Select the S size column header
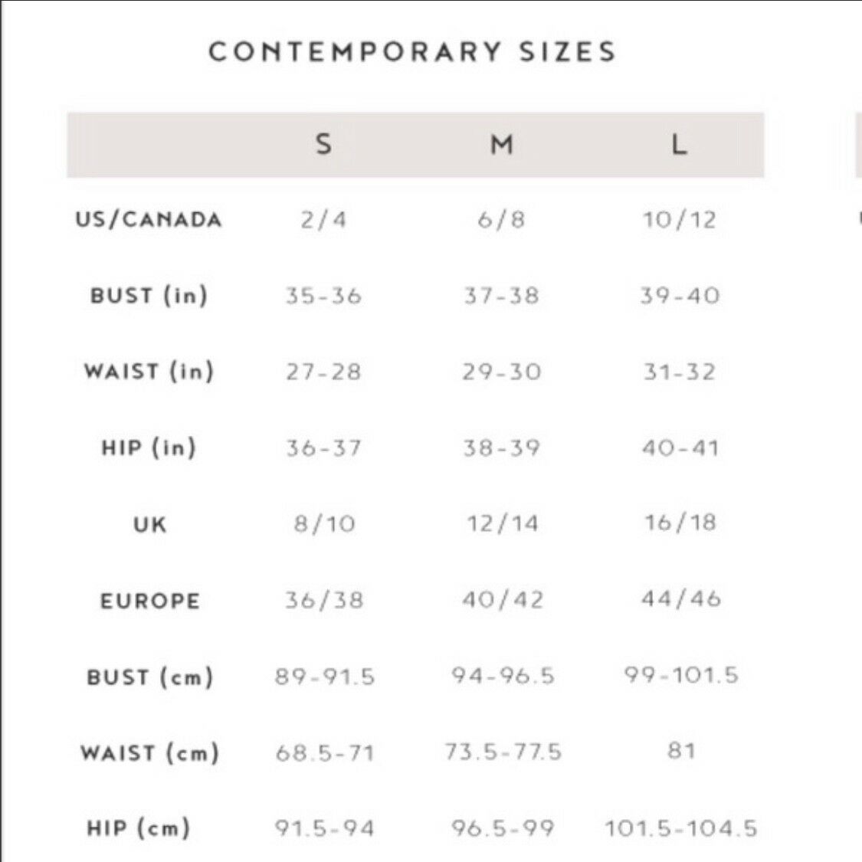Viewport: 862px width, 862px height. coord(324,144)
